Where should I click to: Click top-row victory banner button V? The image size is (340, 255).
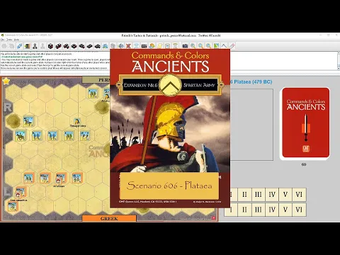pyautogui.click(x=285, y=195)
